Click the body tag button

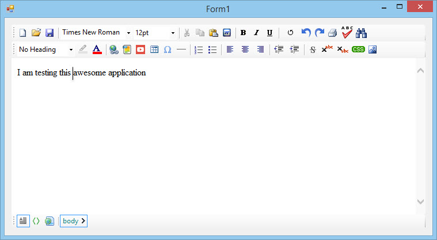click(x=74, y=220)
